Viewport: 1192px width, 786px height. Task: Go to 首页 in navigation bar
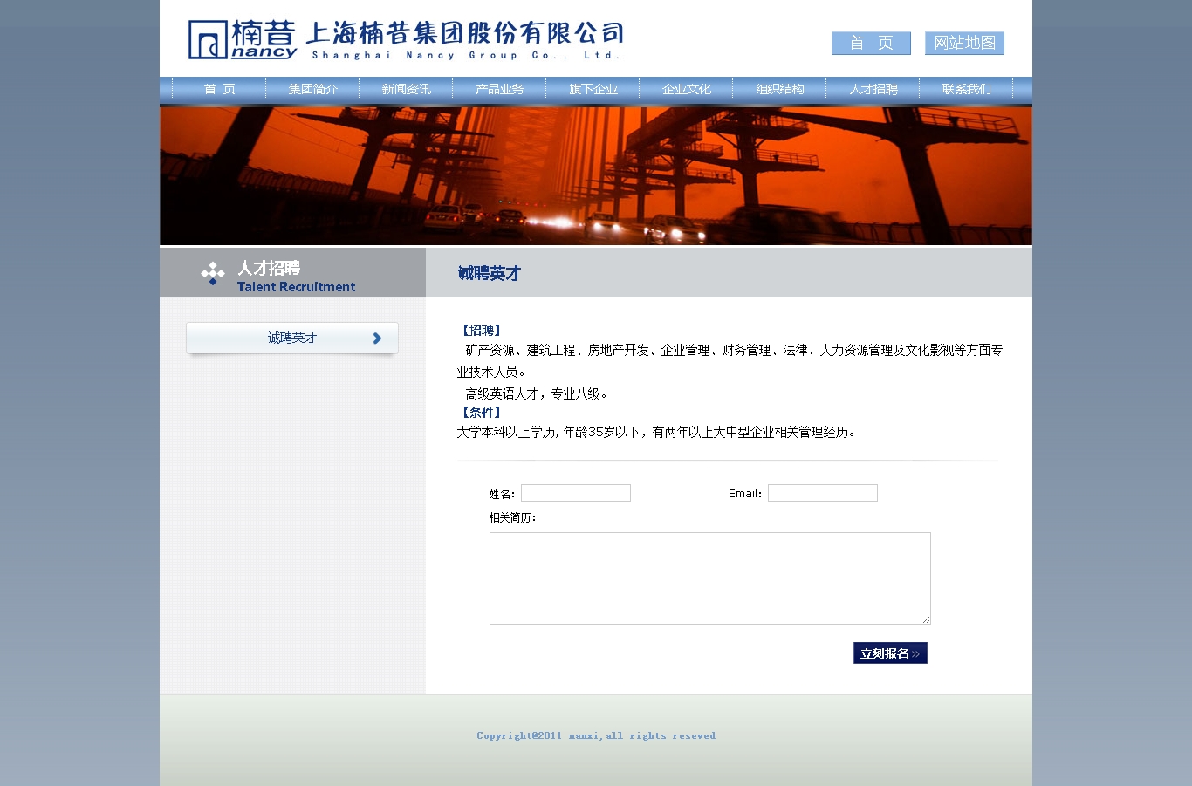[x=219, y=89]
